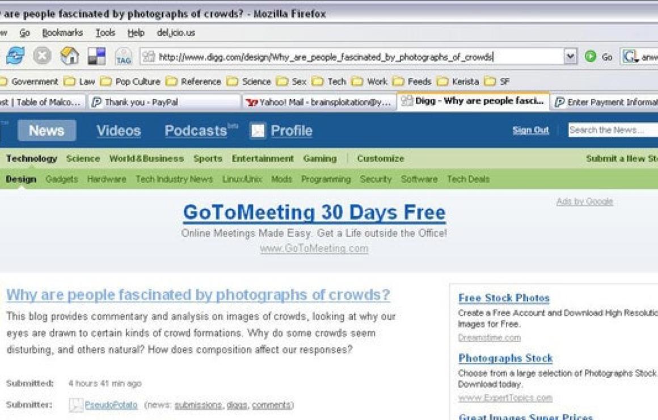
Task: Select the Sports category
Action: [208, 158]
